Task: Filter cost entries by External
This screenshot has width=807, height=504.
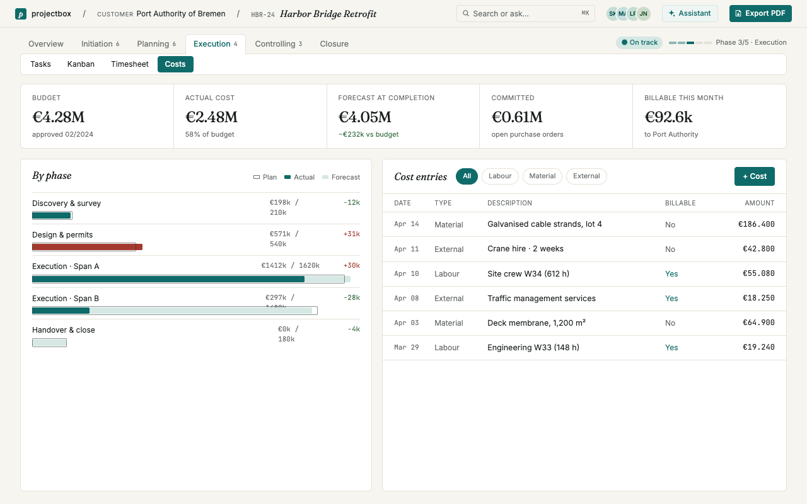Action: pos(586,176)
